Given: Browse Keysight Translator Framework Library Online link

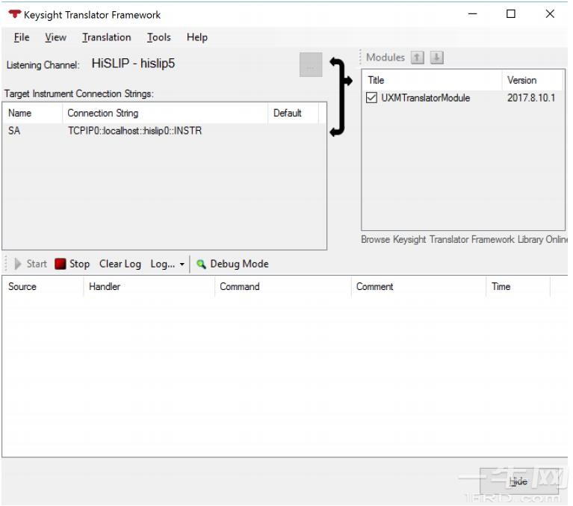Looking at the screenshot, I should click(464, 239).
